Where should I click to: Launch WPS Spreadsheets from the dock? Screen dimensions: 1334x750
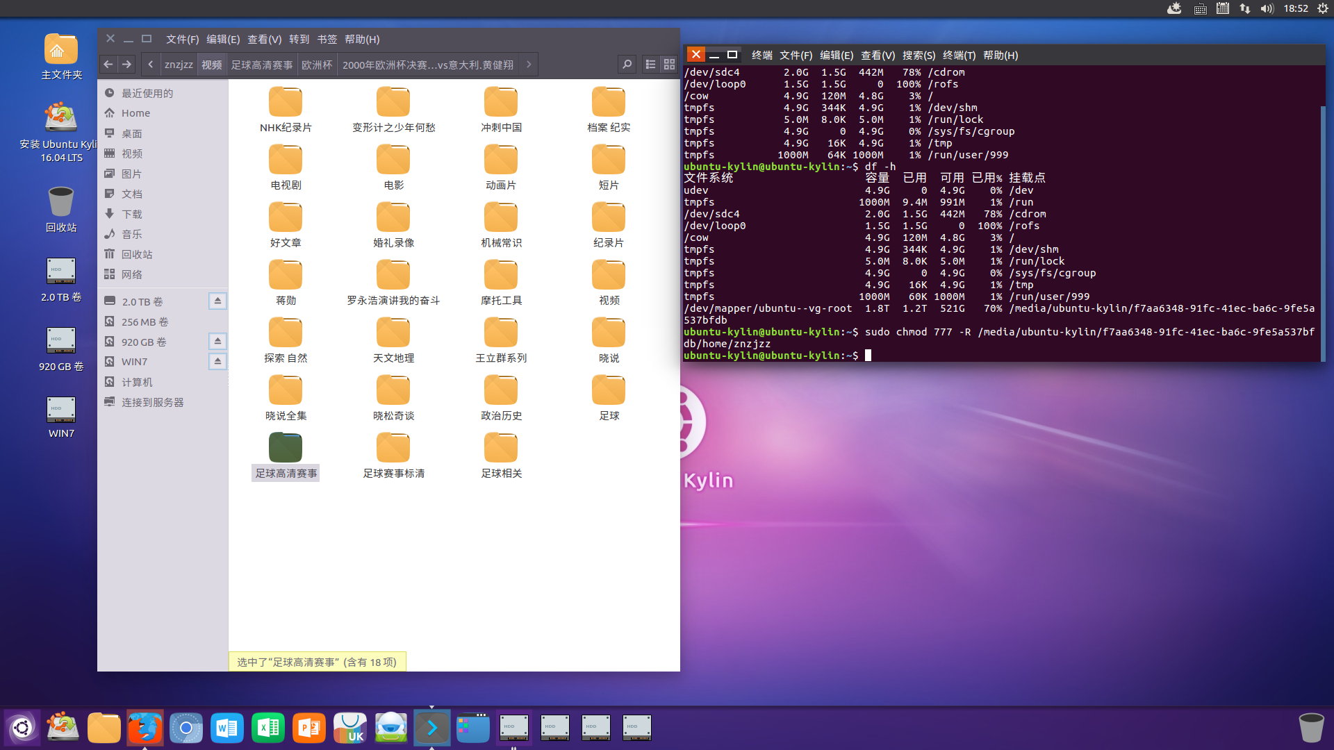click(x=268, y=728)
